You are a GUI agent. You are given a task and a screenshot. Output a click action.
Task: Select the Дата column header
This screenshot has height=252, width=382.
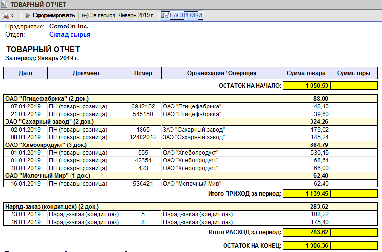click(x=26, y=73)
